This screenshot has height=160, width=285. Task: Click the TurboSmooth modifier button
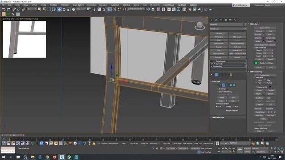point(219,44)
